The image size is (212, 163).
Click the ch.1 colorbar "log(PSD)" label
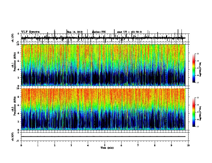200,69
